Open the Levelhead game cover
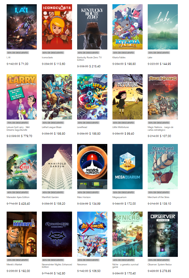Screen dimensions: 189x278 coord(92,97)
